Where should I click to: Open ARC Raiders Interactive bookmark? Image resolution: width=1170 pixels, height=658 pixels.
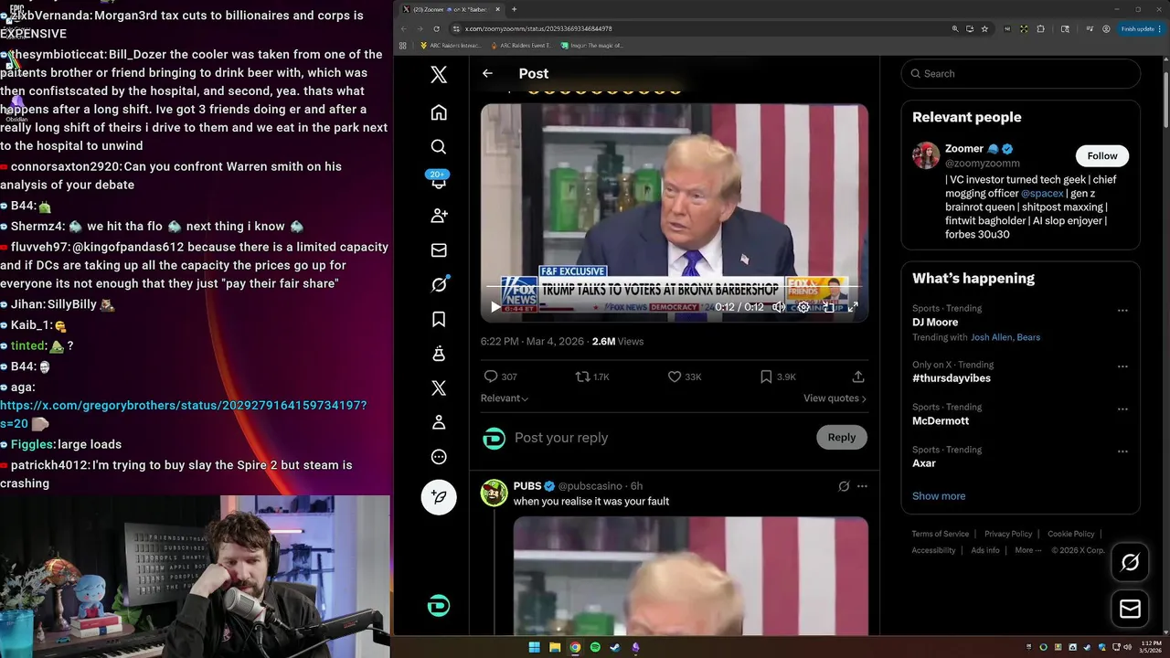coord(451,45)
